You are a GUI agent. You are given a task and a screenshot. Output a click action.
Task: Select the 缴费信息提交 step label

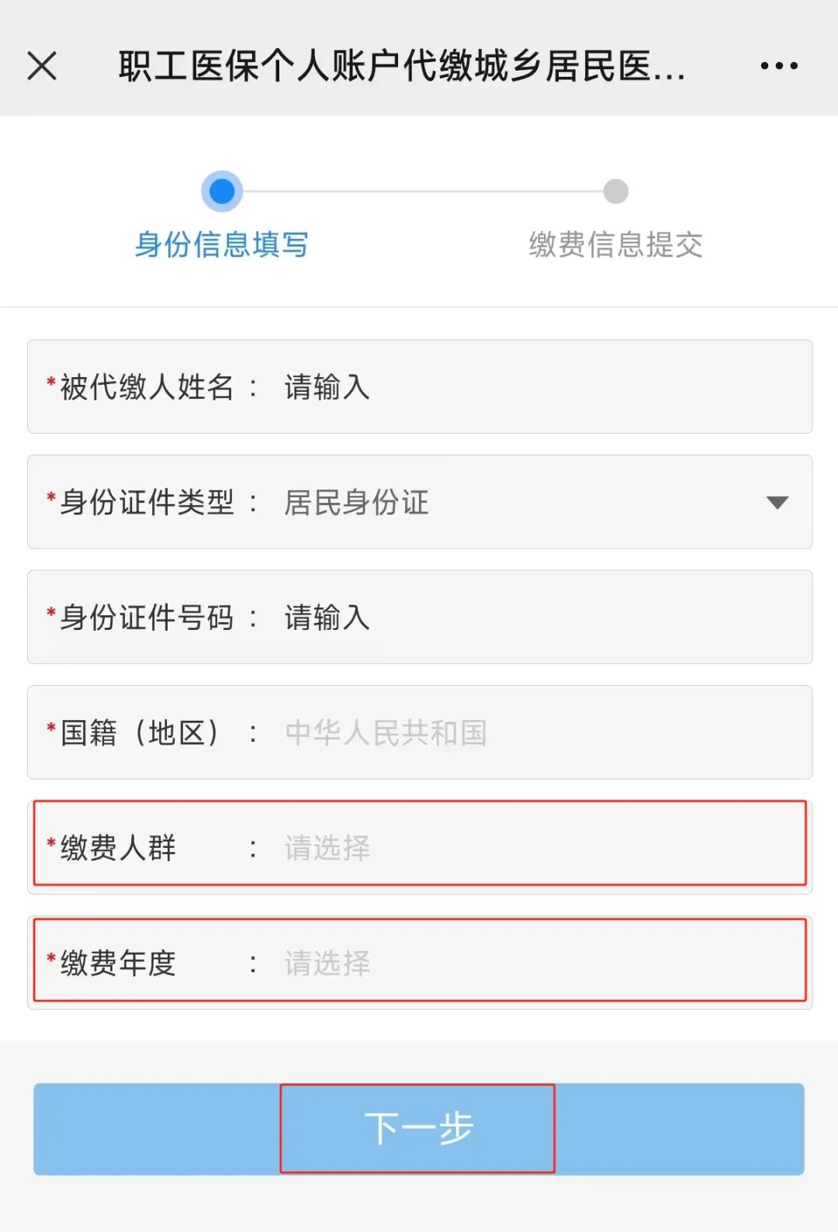coord(615,244)
